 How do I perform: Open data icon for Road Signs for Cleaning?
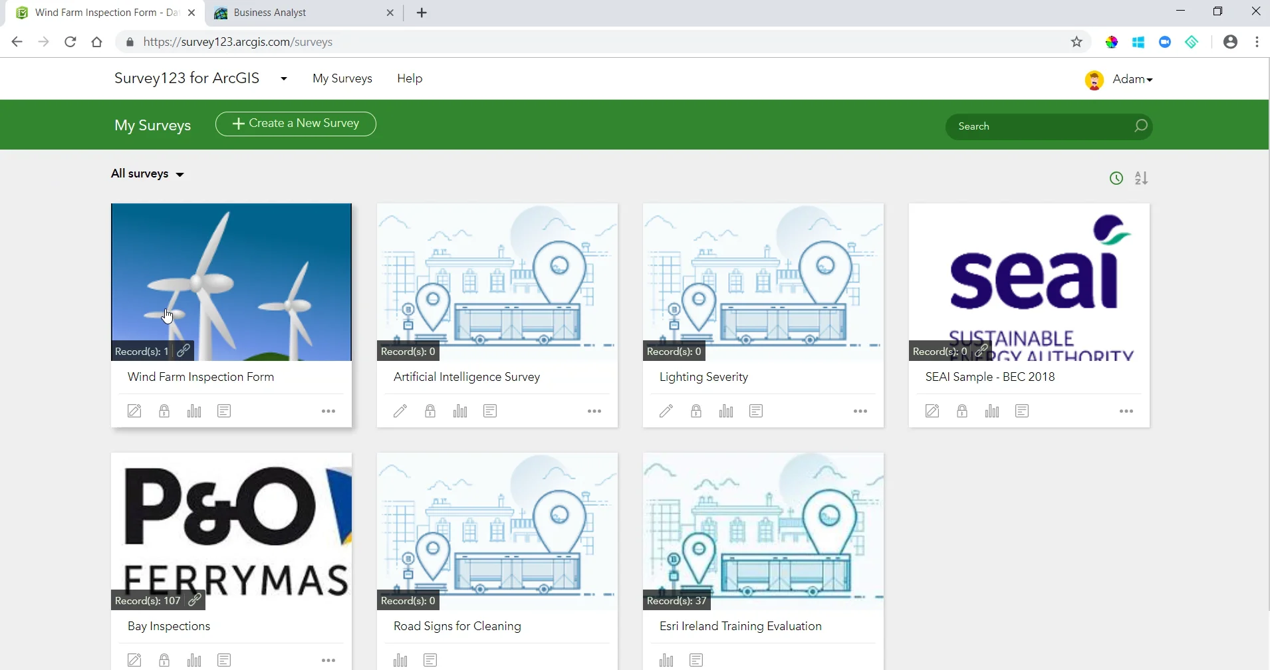point(430,660)
